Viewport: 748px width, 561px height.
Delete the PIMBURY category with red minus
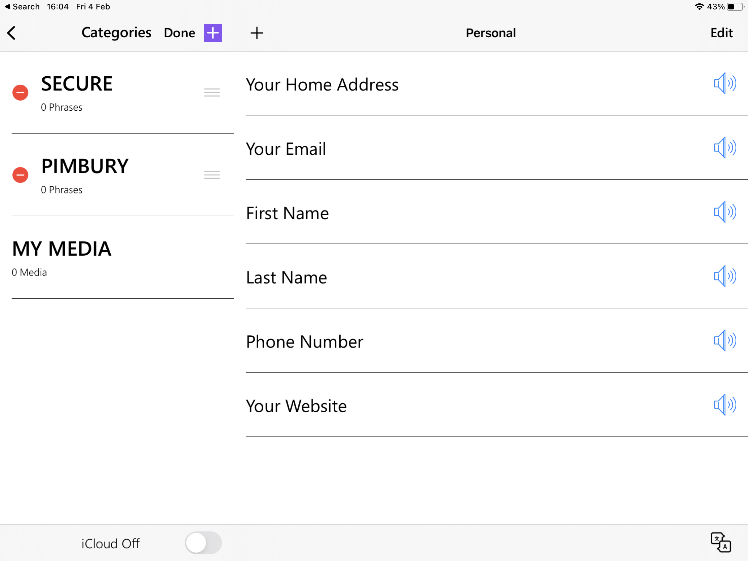20,175
